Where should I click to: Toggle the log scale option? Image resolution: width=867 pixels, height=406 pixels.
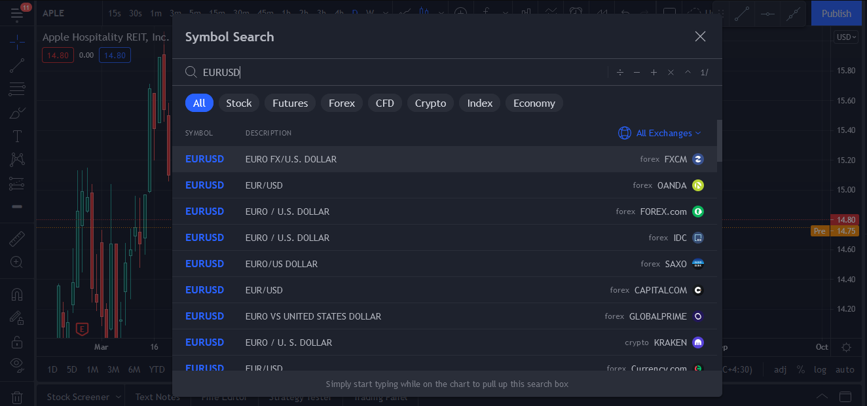point(821,369)
